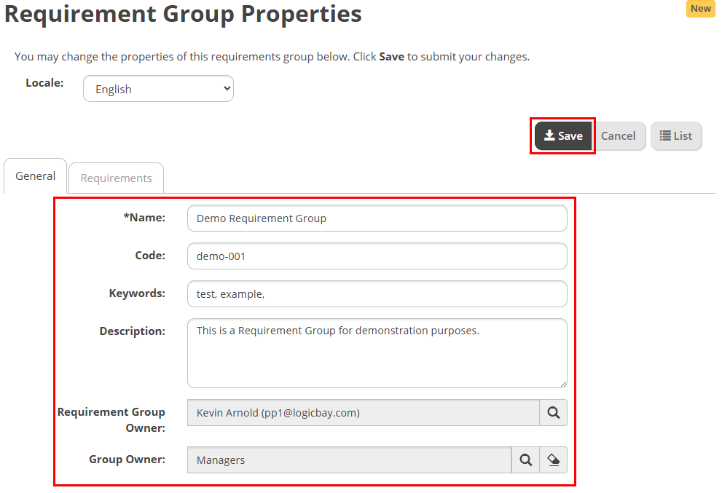Viewport: 722px width, 493px height.
Task: Click the Save button
Action: pyautogui.click(x=563, y=136)
